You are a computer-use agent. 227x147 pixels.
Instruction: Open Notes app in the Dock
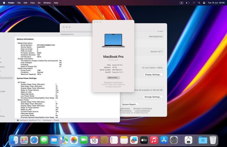point(124,140)
